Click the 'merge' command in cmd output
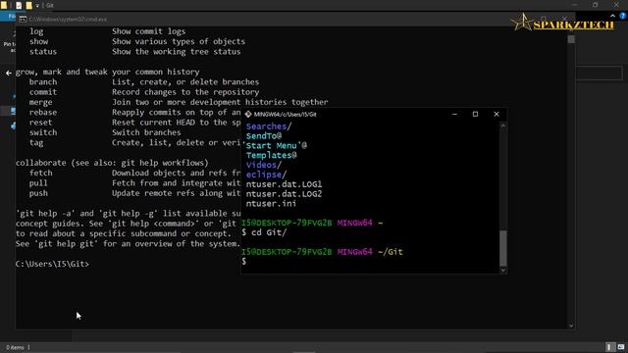The width and height of the screenshot is (628, 353). (x=40, y=102)
